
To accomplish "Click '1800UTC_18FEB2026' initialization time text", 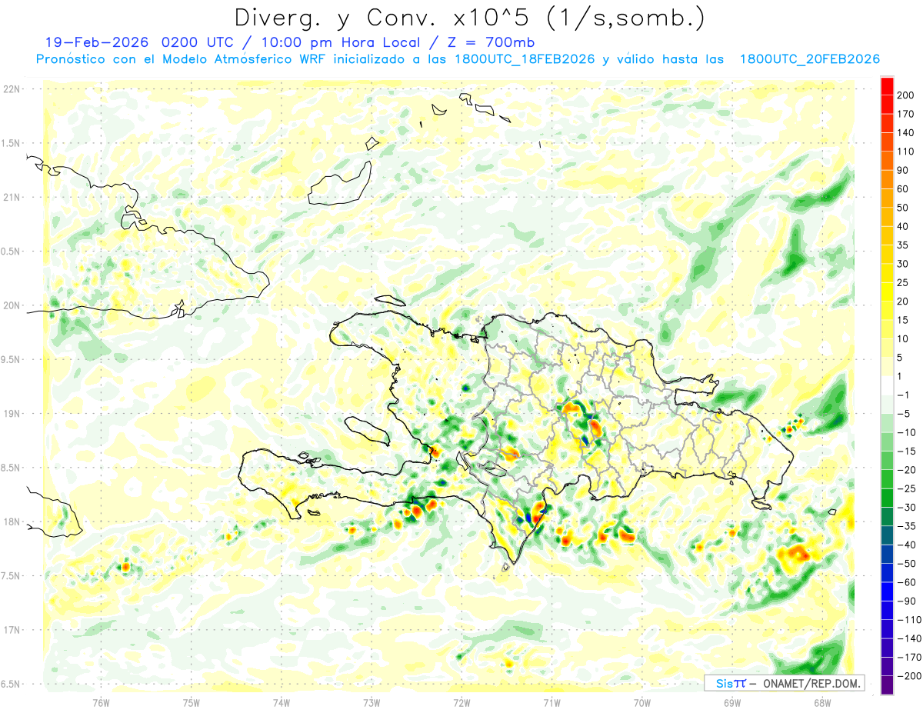I will pyautogui.click(x=525, y=59).
